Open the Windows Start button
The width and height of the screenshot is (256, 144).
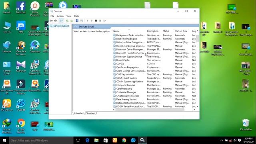click(x=4, y=140)
